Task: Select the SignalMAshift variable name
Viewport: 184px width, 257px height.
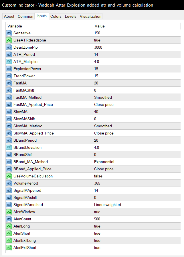Action: pyautogui.click(x=25, y=198)
